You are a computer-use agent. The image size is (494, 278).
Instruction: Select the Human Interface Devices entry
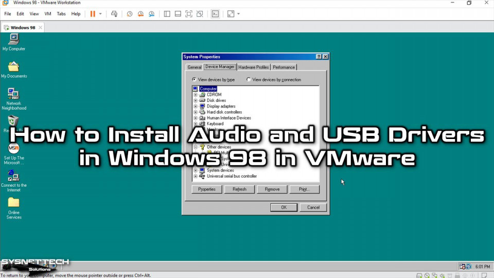tap(228, 118)
